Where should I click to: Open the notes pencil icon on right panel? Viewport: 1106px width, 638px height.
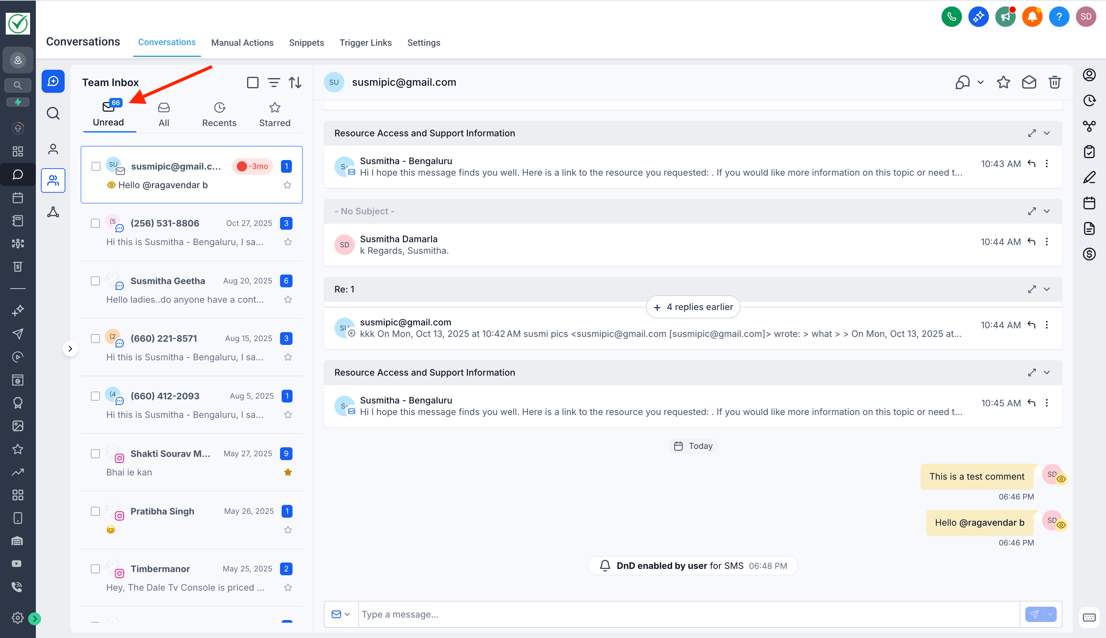(x=1089, y=177)
